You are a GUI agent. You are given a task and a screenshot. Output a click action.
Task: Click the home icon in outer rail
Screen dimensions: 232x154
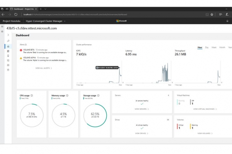tap(2, 31)
